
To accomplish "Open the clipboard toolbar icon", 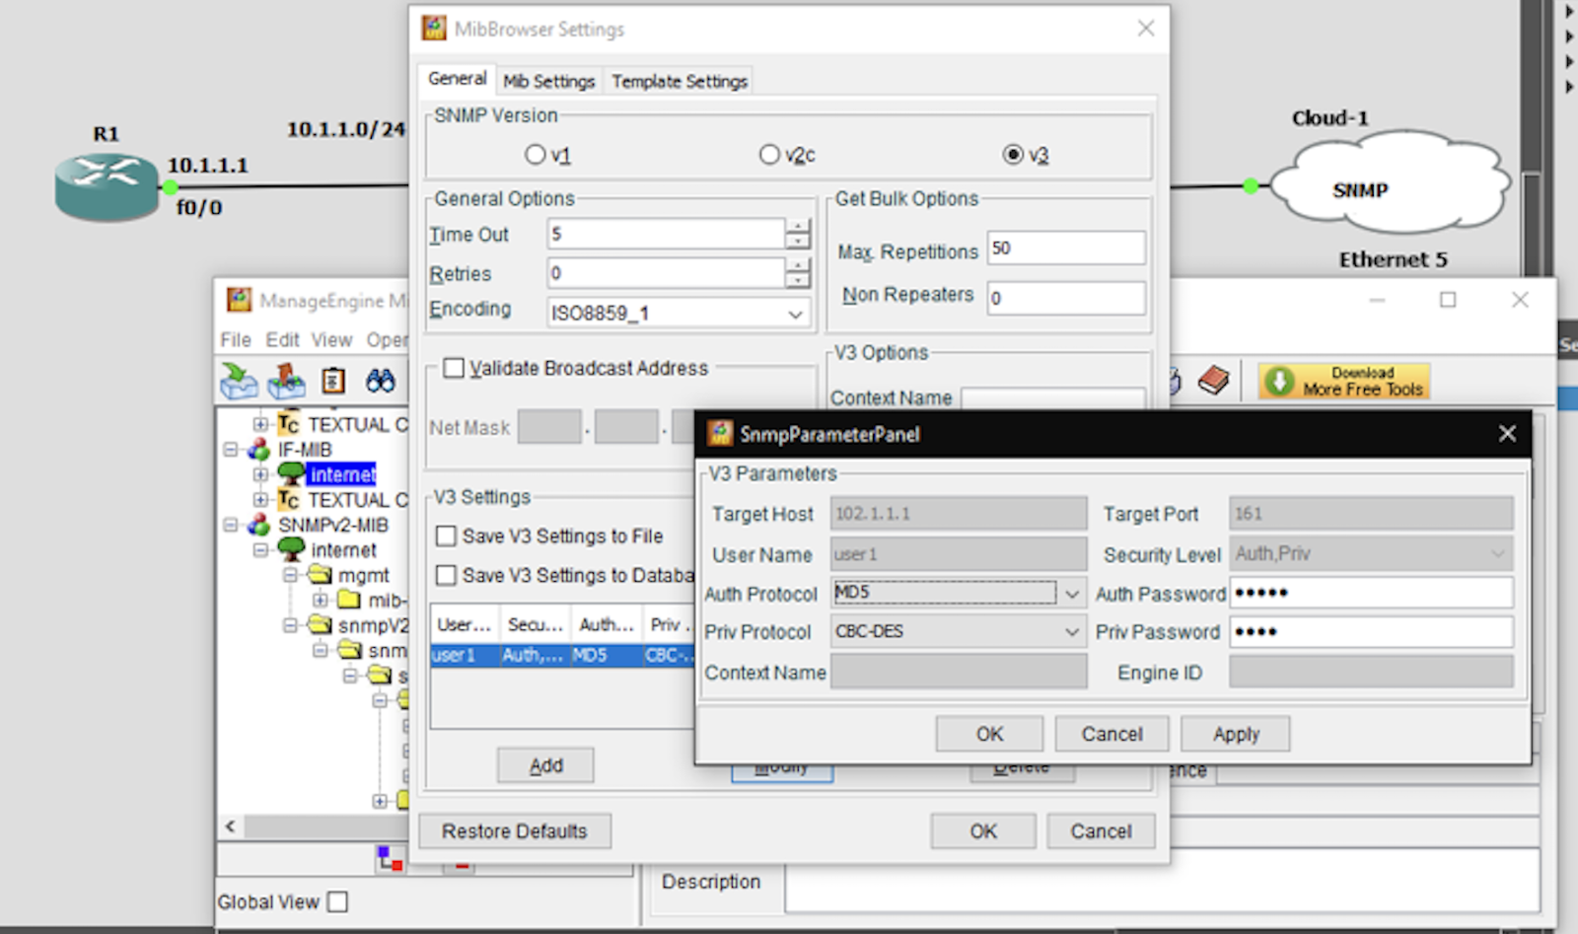I will click(332, 381).
